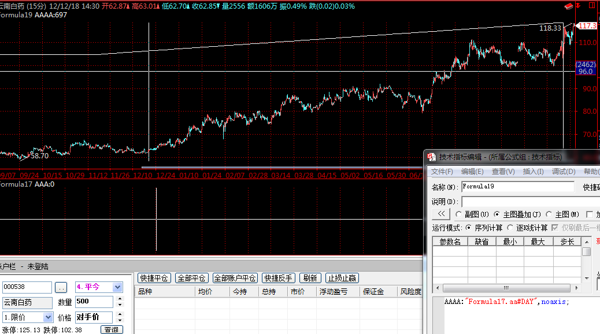Image resolution: width=600 pixels, height=334 pixels.
Task: Click the 刷新 refresh button
Action: tap(309, 279)
